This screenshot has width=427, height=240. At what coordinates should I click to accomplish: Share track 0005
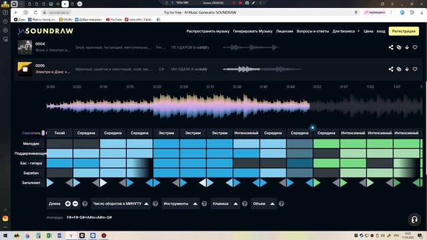pos(391,69)
